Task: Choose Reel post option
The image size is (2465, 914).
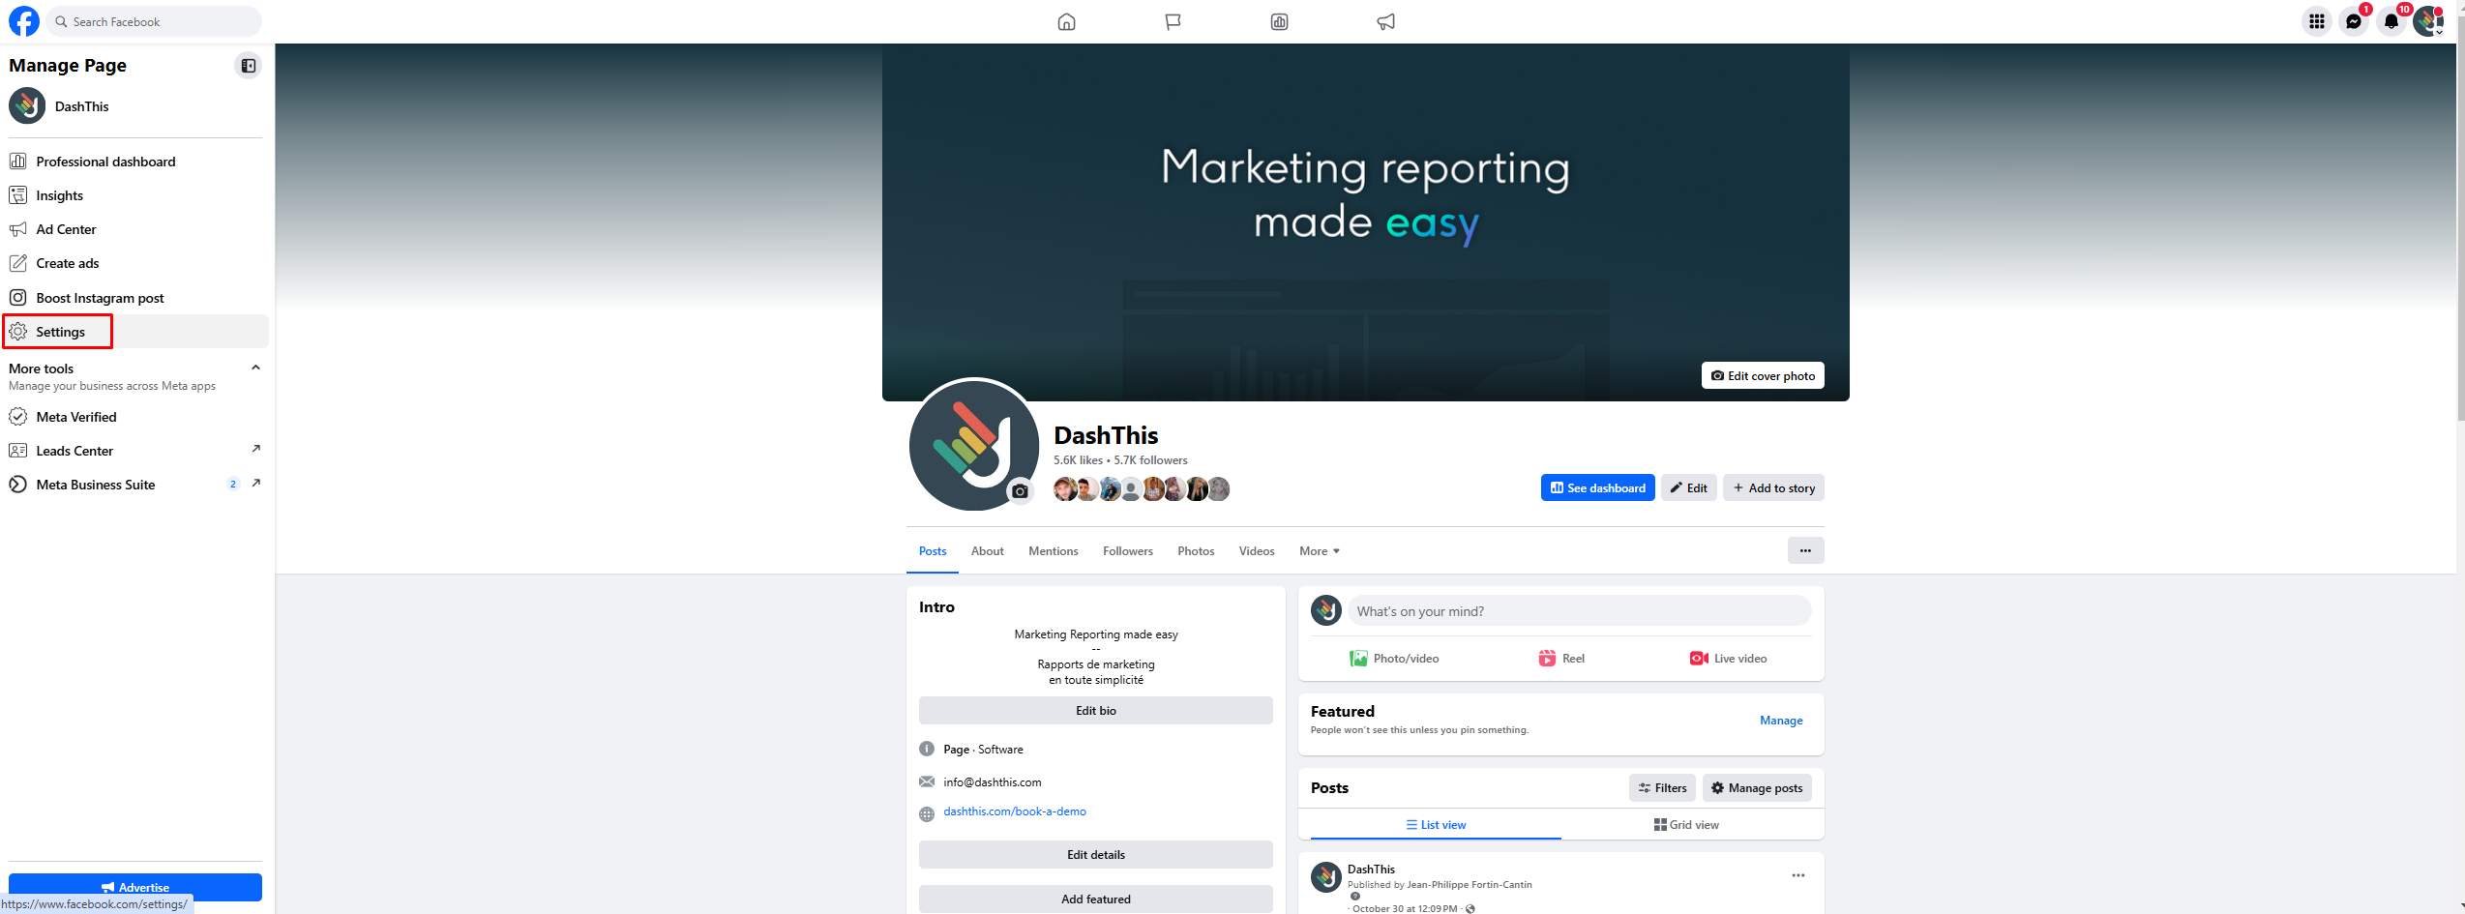Action: pos(1561,659)
